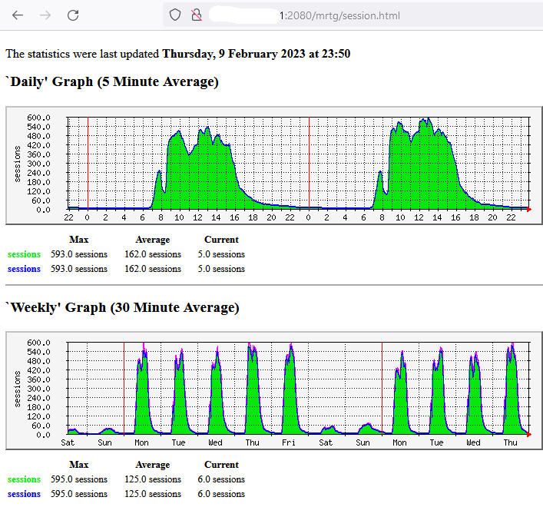Screen dimensions: 543x507
Task: Click the Max column header under Daily graph
Action: click(78, 240)
